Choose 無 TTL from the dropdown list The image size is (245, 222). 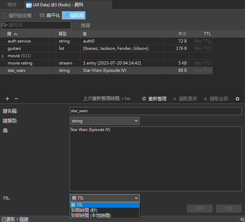[x=105, y=205]
